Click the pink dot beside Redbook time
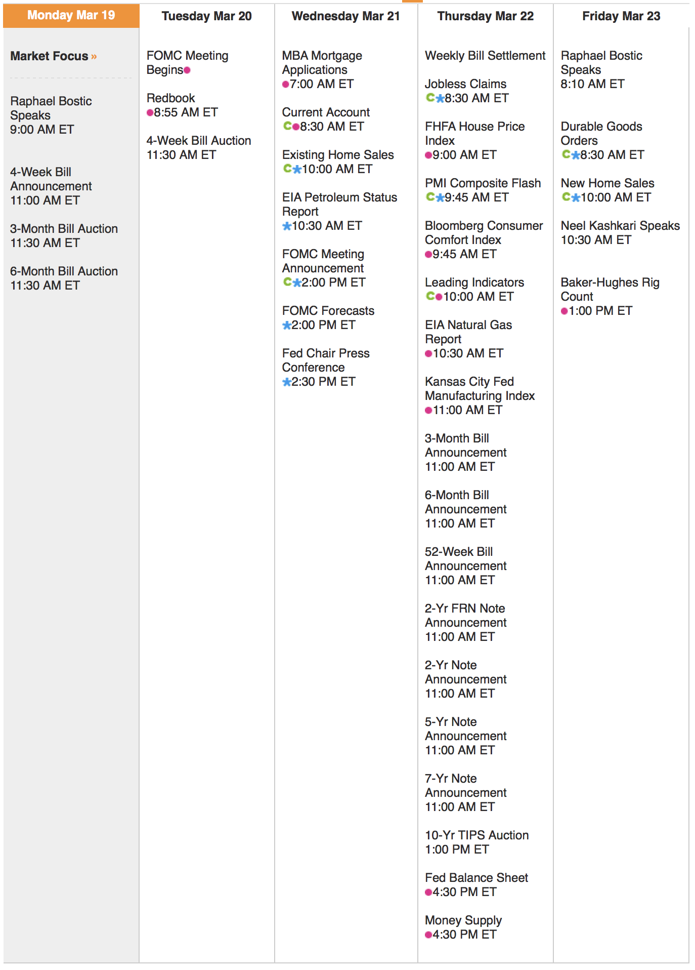Screen dimensions: 695x970 tap(150, 112)
